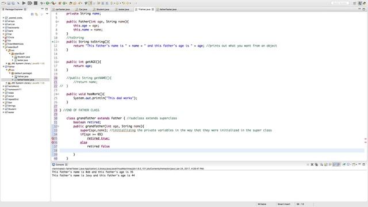Collapse the Father project
This screenshot has width=368, height=207.
(3, 67)
